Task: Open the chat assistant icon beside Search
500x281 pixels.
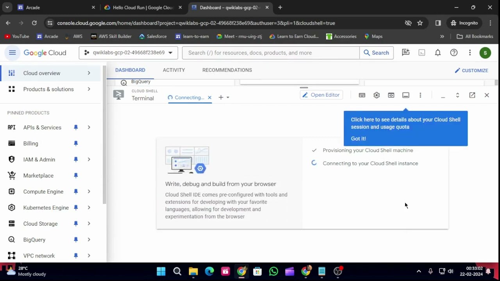Action: (x=406, y=53)
